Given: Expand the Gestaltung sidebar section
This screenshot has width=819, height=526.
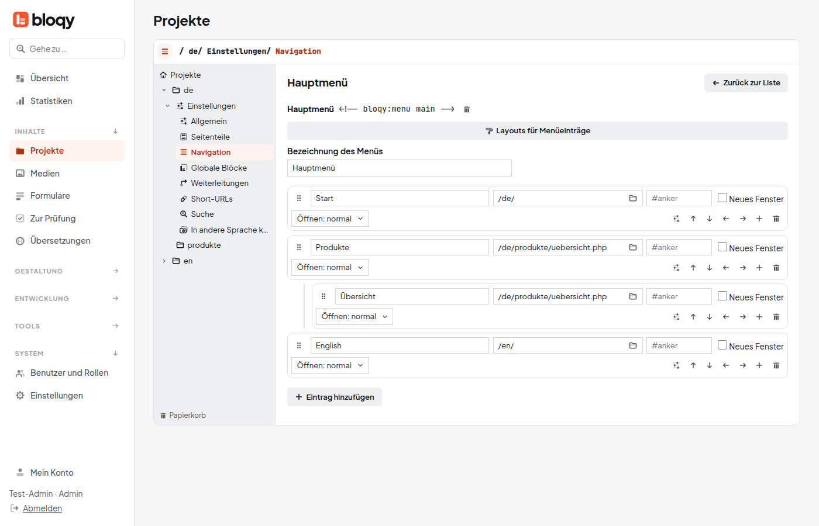Looking at the screenshot, I should 67,271.
